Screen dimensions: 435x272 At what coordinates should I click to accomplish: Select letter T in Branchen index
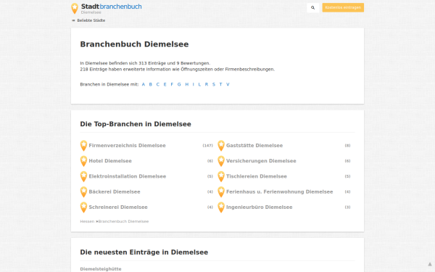click(x=220, y=84)
